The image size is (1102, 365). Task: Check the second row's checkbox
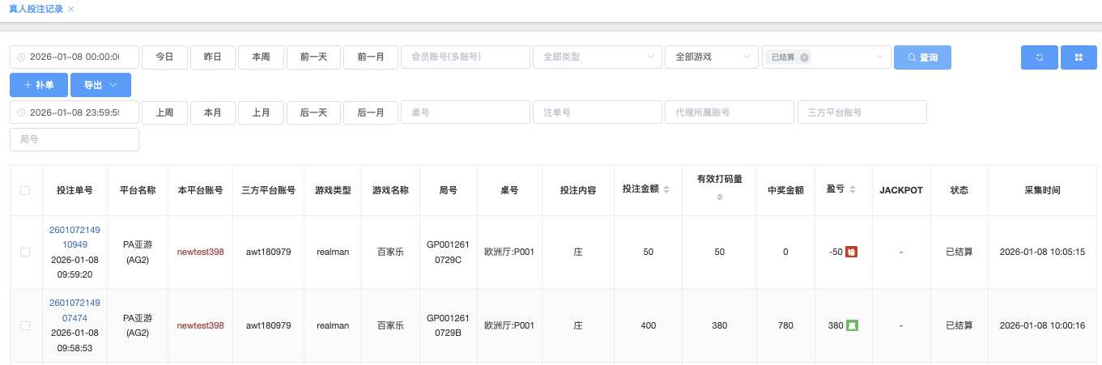point(25,325)
